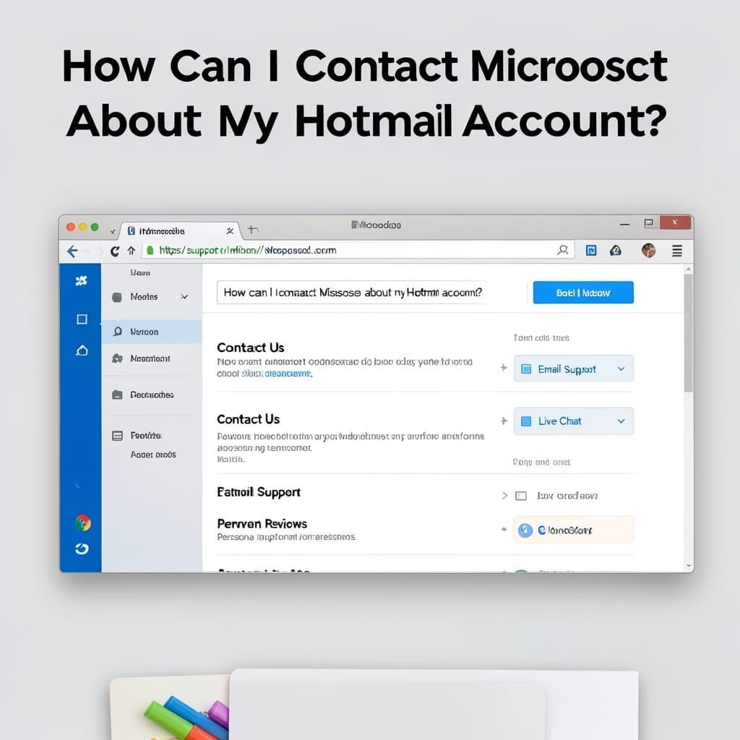740x740 pixels.
Task: Click the puzzle-shaped icon atop the blue sidebar
Action: tap(81, 281)
